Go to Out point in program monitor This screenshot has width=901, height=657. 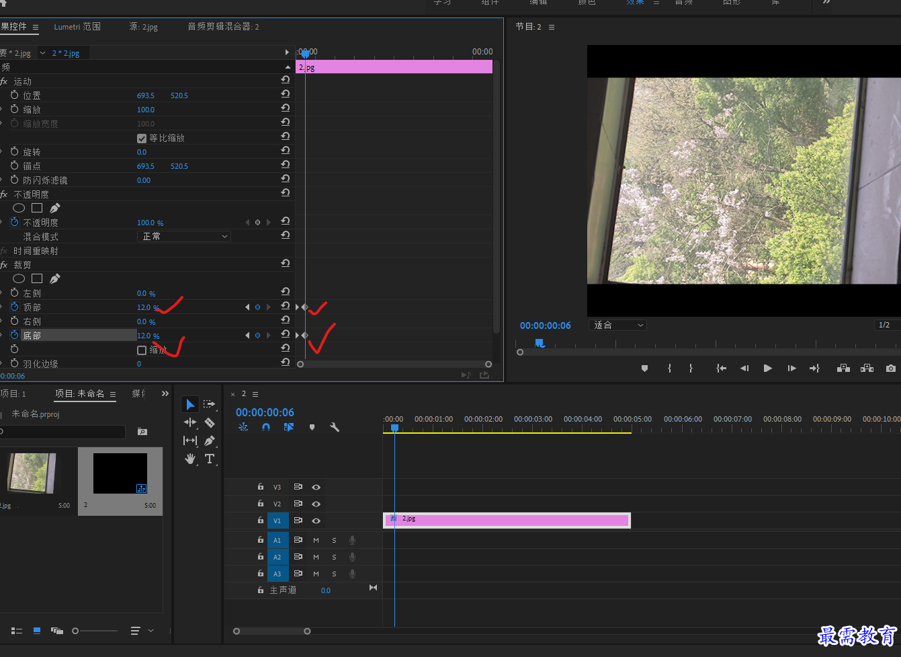click(814, 368)
